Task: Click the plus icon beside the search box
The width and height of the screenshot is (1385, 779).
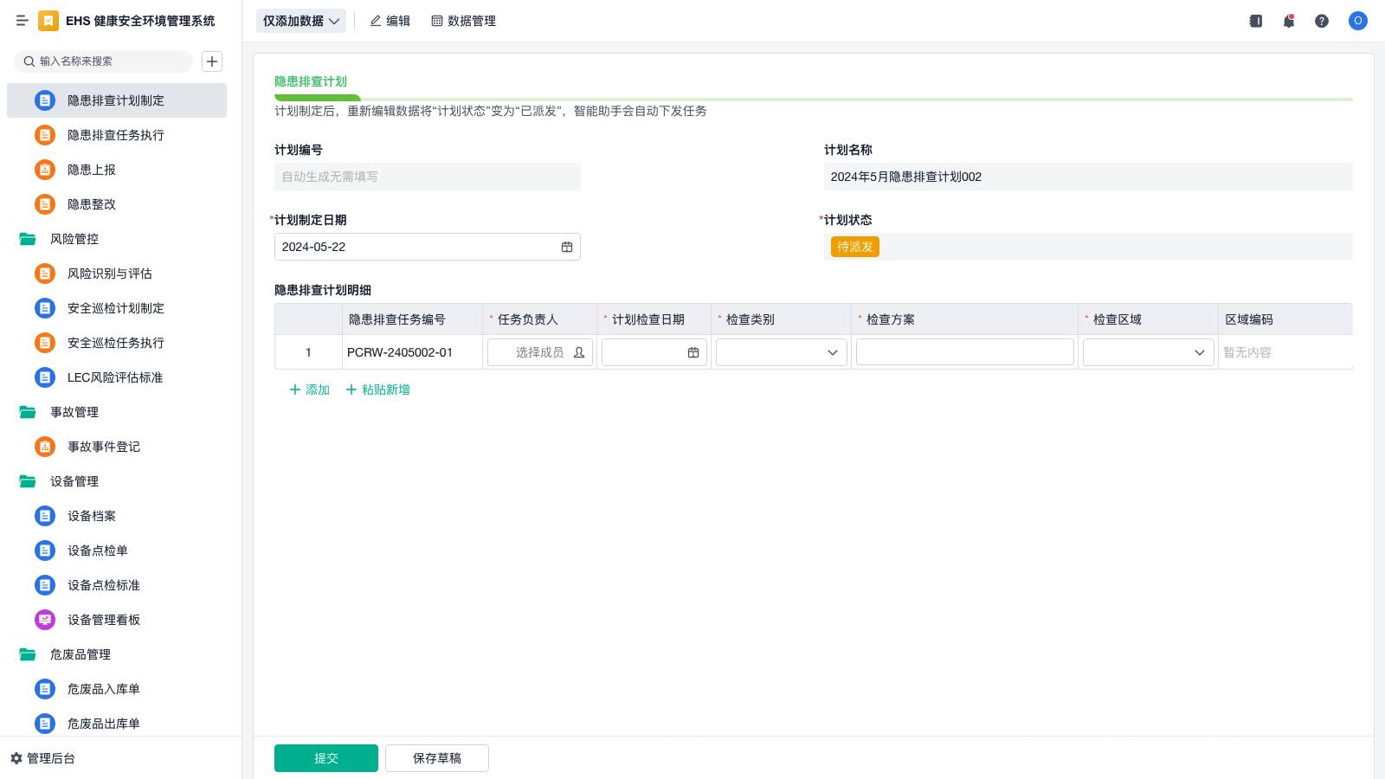Action: tap(212, 61)
